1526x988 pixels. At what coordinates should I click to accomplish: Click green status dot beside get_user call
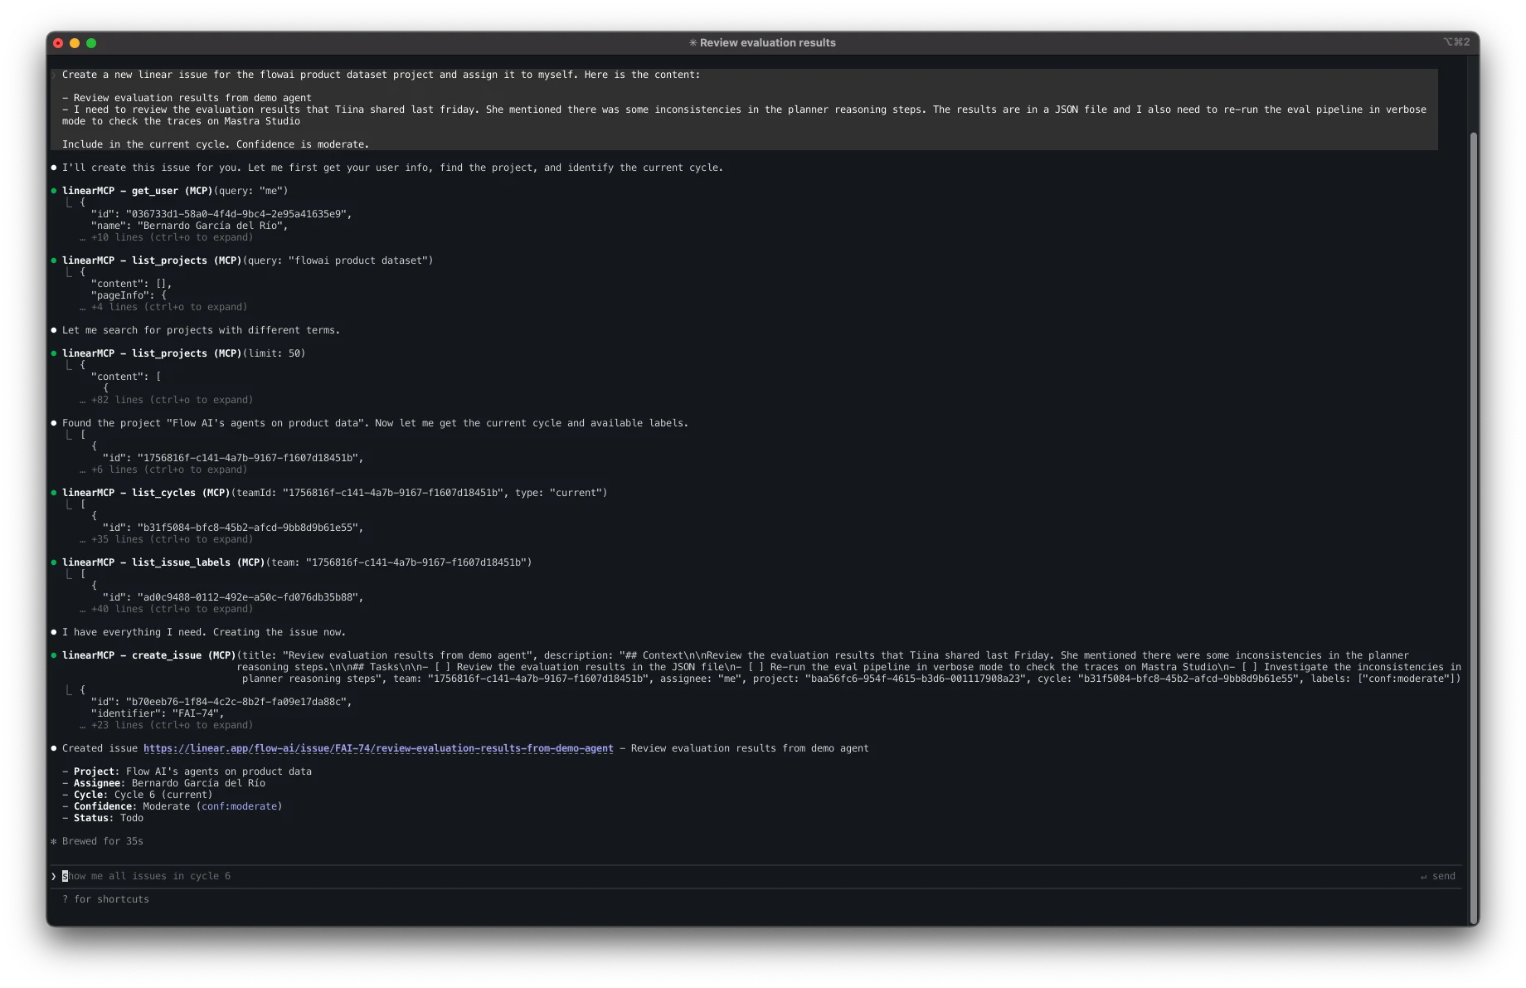54,191
